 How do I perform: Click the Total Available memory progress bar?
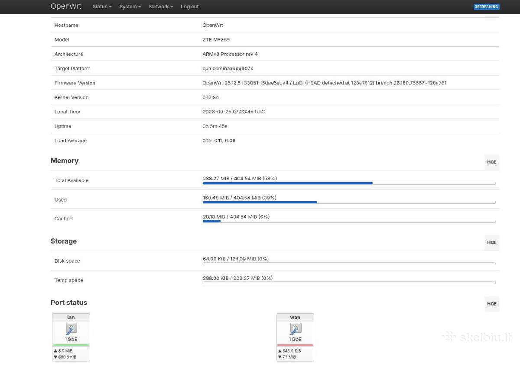pyautogui.click(x=349, y=183)
